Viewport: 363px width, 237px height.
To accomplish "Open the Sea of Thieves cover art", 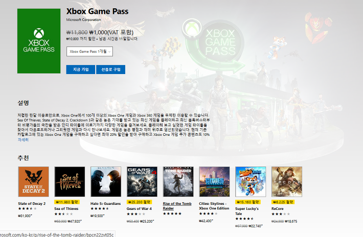I will [70, 182].
